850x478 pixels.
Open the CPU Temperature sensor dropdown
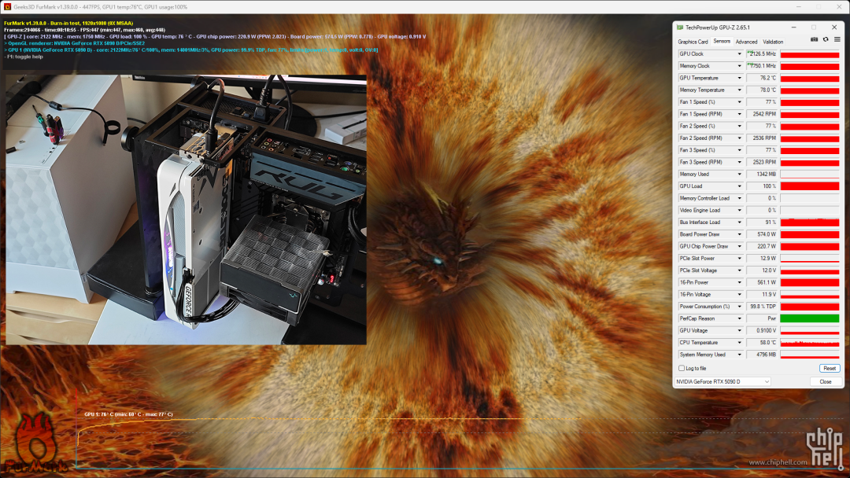point(739,343)
